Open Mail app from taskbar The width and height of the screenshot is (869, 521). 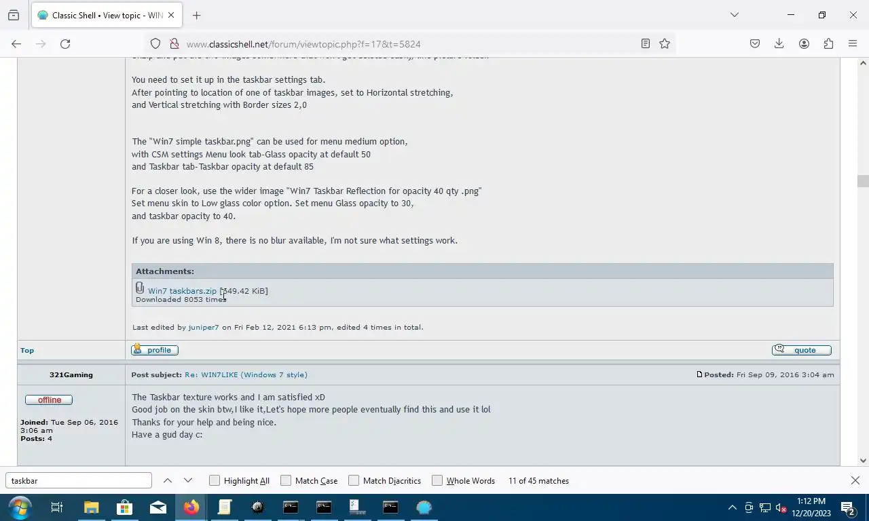pos(158,507)
